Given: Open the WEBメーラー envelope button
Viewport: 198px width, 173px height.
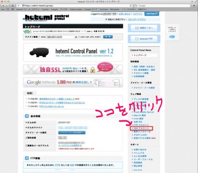Looking at the screenshot, I should click(x=144, y=28).
